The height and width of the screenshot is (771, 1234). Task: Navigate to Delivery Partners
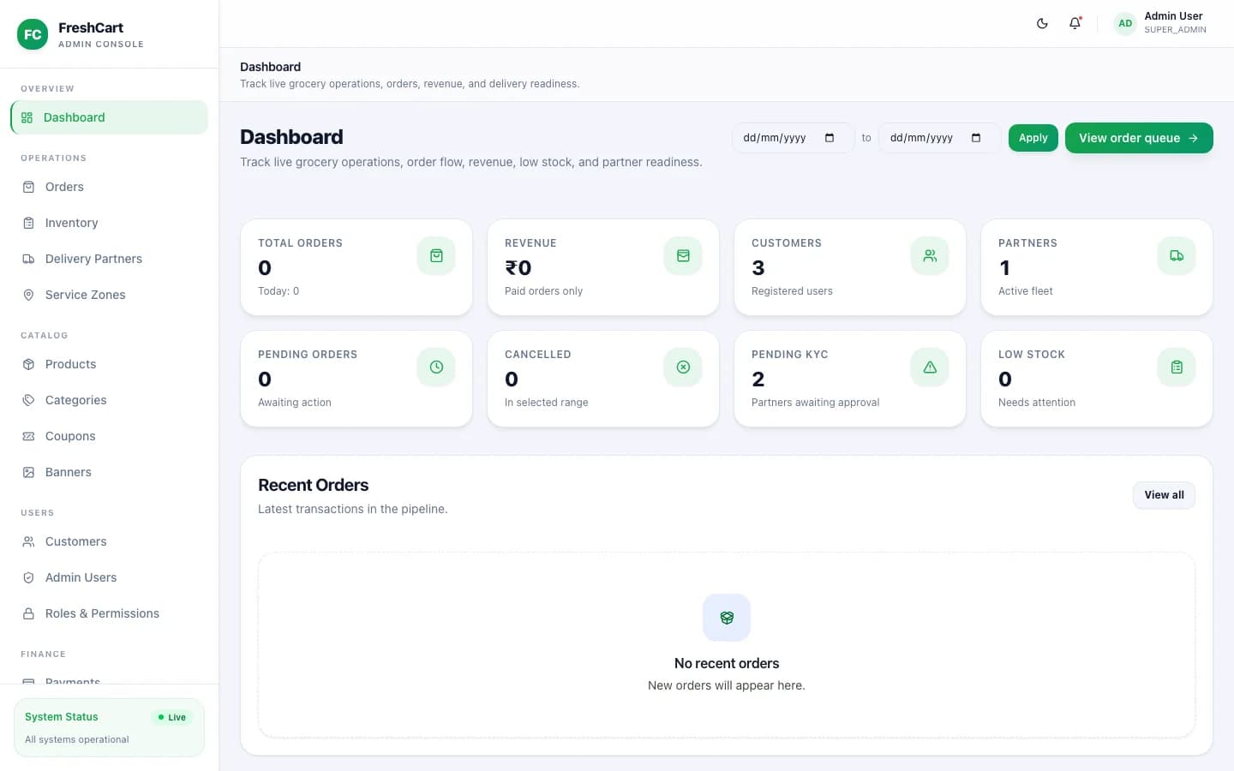(x=109, y=259)
